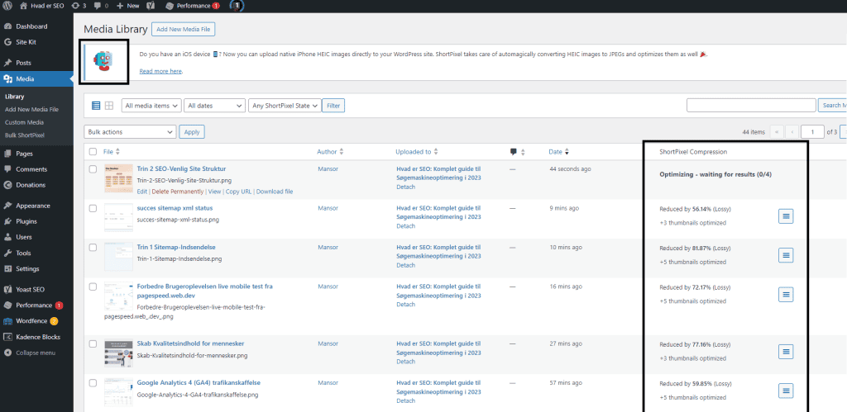Open the New content menu
This screenshot has width=847, height=412.
(128, 6)
